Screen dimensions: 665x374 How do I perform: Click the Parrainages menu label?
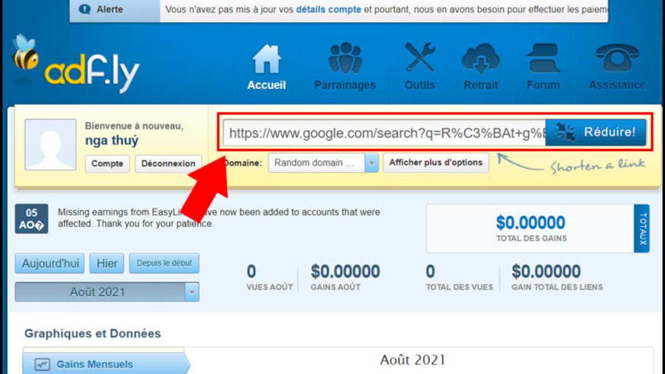(345, 85)
